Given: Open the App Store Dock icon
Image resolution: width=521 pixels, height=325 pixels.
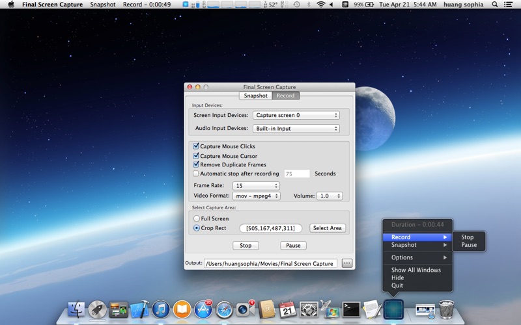Looking at the screenshot, I should (203, 309).
